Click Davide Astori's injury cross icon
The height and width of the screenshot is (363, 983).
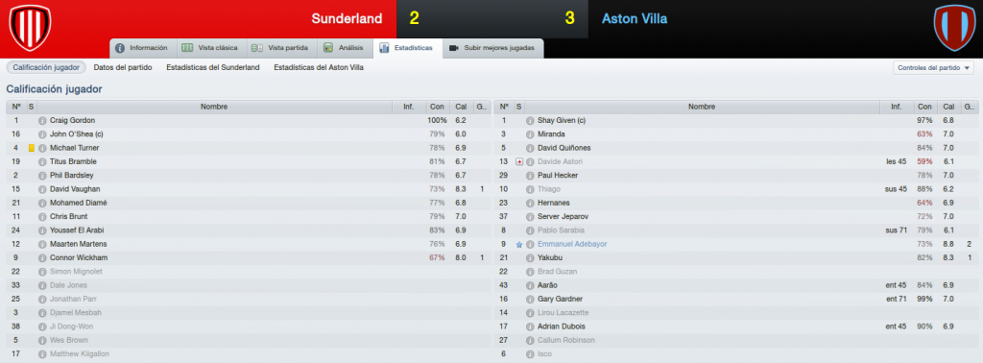click(x=519, y=161)
